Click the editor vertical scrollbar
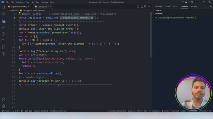Screen dimensions: 213x119 pyautogui.click(x=151, y=35)
